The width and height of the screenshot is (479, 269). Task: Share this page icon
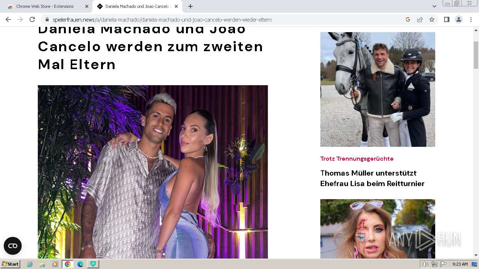point(420,19)
